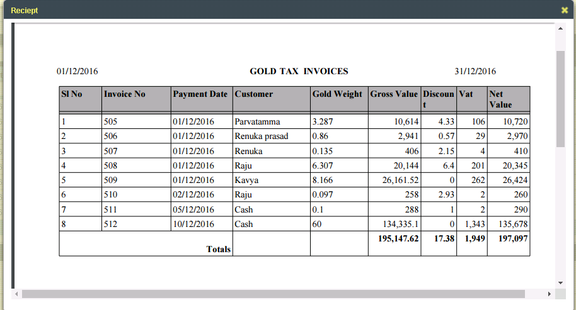Viewport: 576px width, 310px height.
Task: Click the Gross Value column header
Action: (x=394, y=94)
